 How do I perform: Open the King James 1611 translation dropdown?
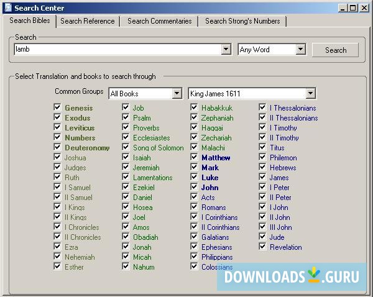(x=252, y=93)
